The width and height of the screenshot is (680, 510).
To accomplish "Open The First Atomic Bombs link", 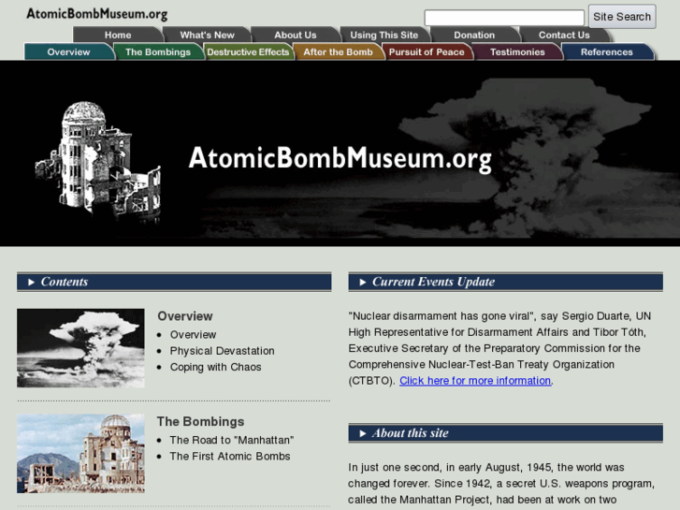I will coord(230,456).
